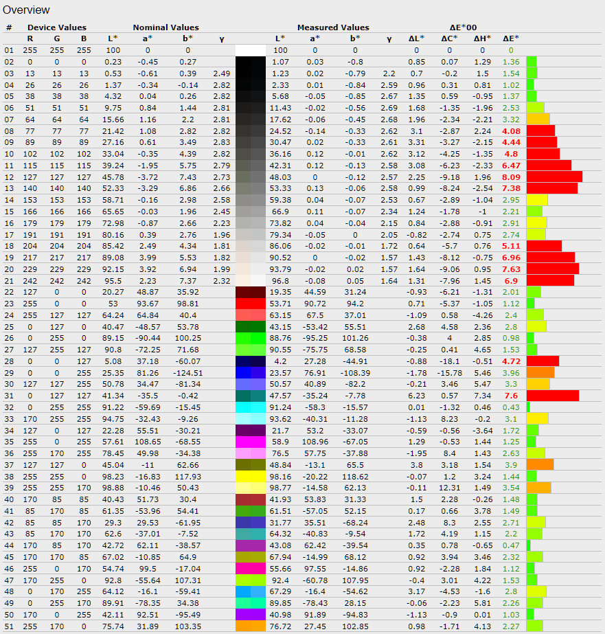Click the red error bar for row 20
605x634 pixels.
(552, 269)
